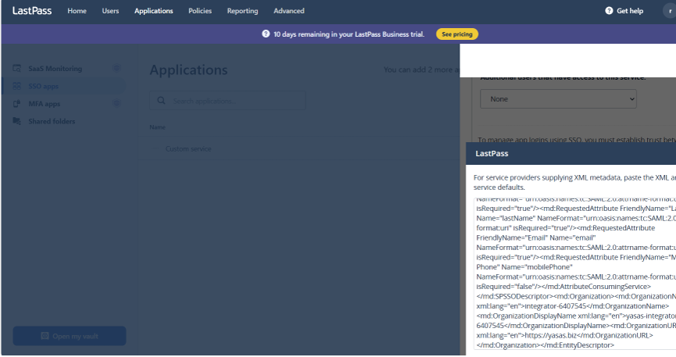676x357 pixels.
Task: Open the Home menu
Action: (77, 11)
